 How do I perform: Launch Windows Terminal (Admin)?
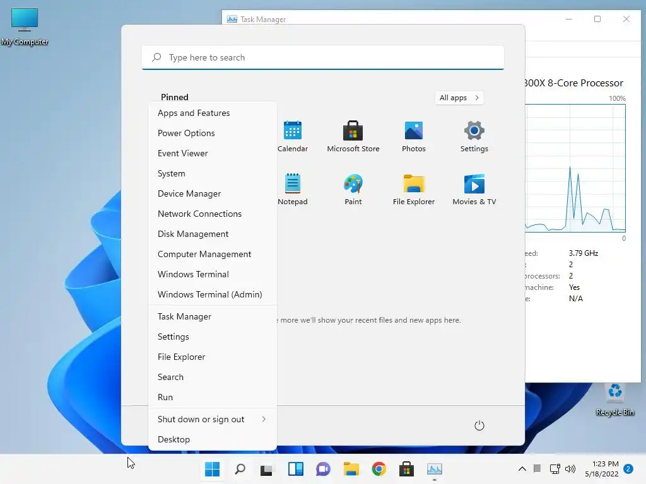click(212, 294)
